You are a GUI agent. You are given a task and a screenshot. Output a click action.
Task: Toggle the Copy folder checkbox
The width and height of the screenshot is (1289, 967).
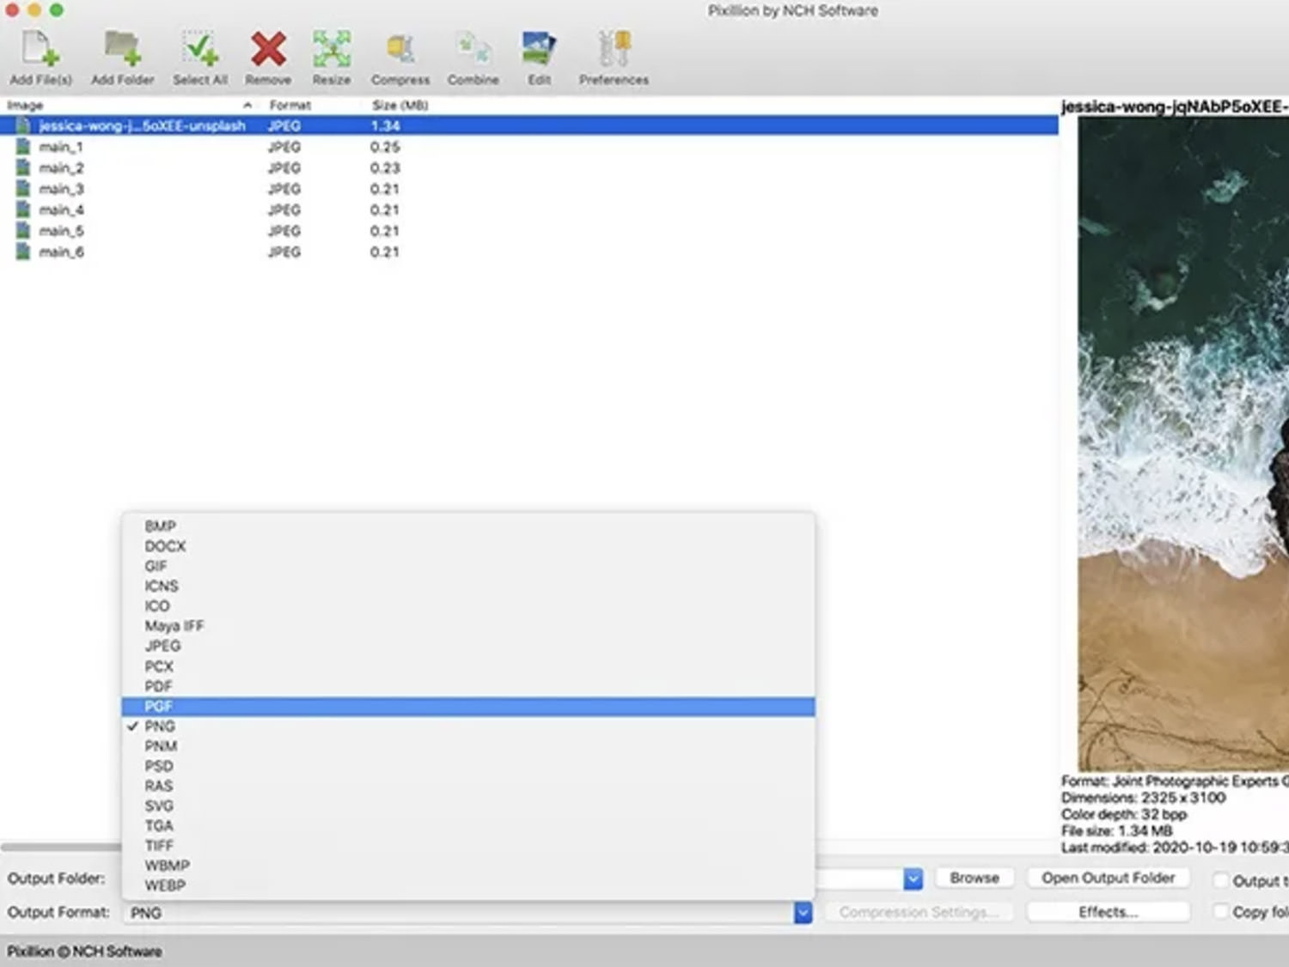click(1220, 912)
